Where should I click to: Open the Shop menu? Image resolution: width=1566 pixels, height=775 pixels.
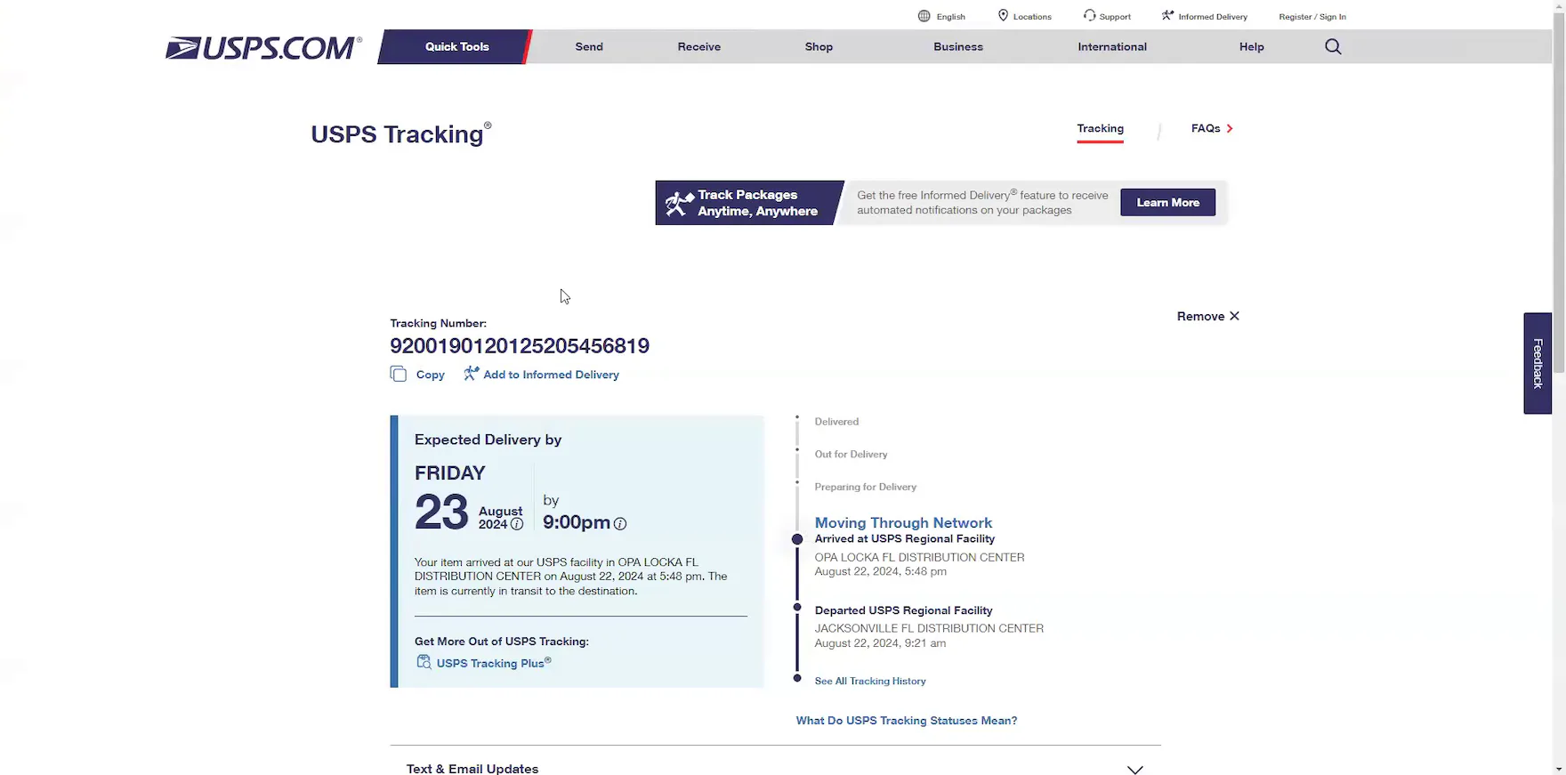[819, 47]
